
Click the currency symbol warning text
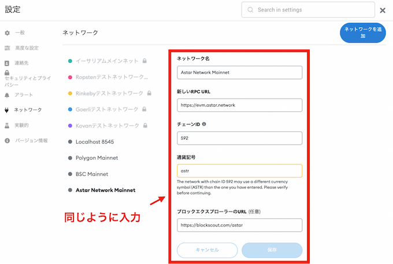tap(232, 187)
